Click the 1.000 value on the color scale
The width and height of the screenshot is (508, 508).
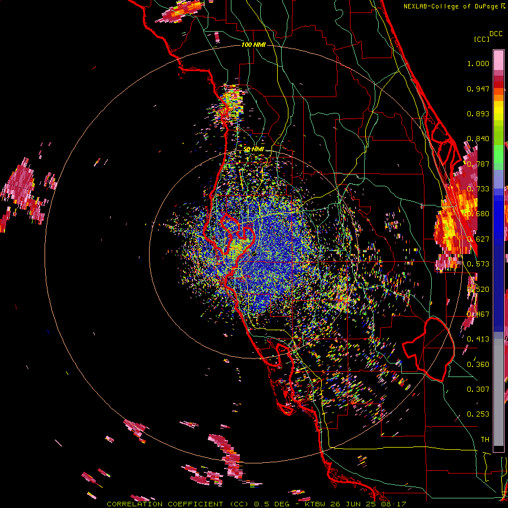(478, 63)
